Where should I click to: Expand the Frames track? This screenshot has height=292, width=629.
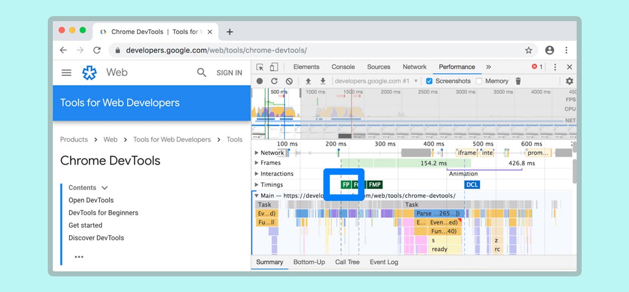(x=257, y=163)
